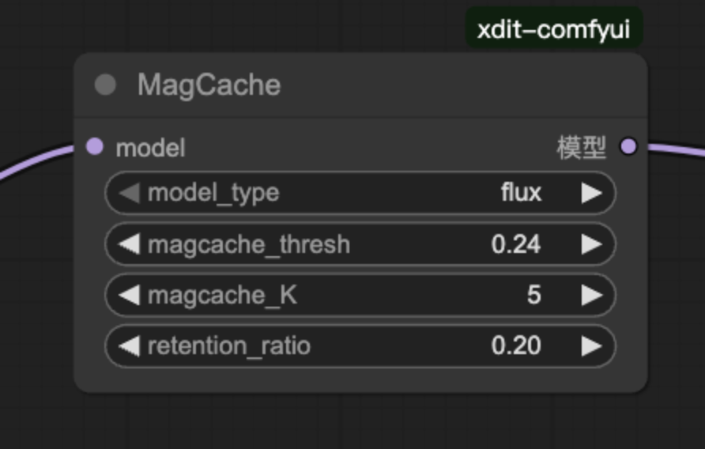Click the magcache_K value 5 field
This screenshot has height=449, width=705.
(x=533, y=295)
